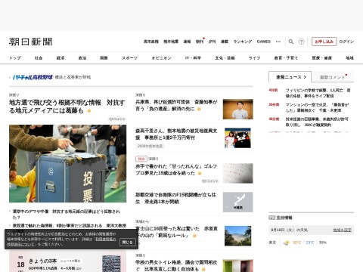Select トップ in the main navigation
Viewport: 363px width, 272px height.
(15, 58)
